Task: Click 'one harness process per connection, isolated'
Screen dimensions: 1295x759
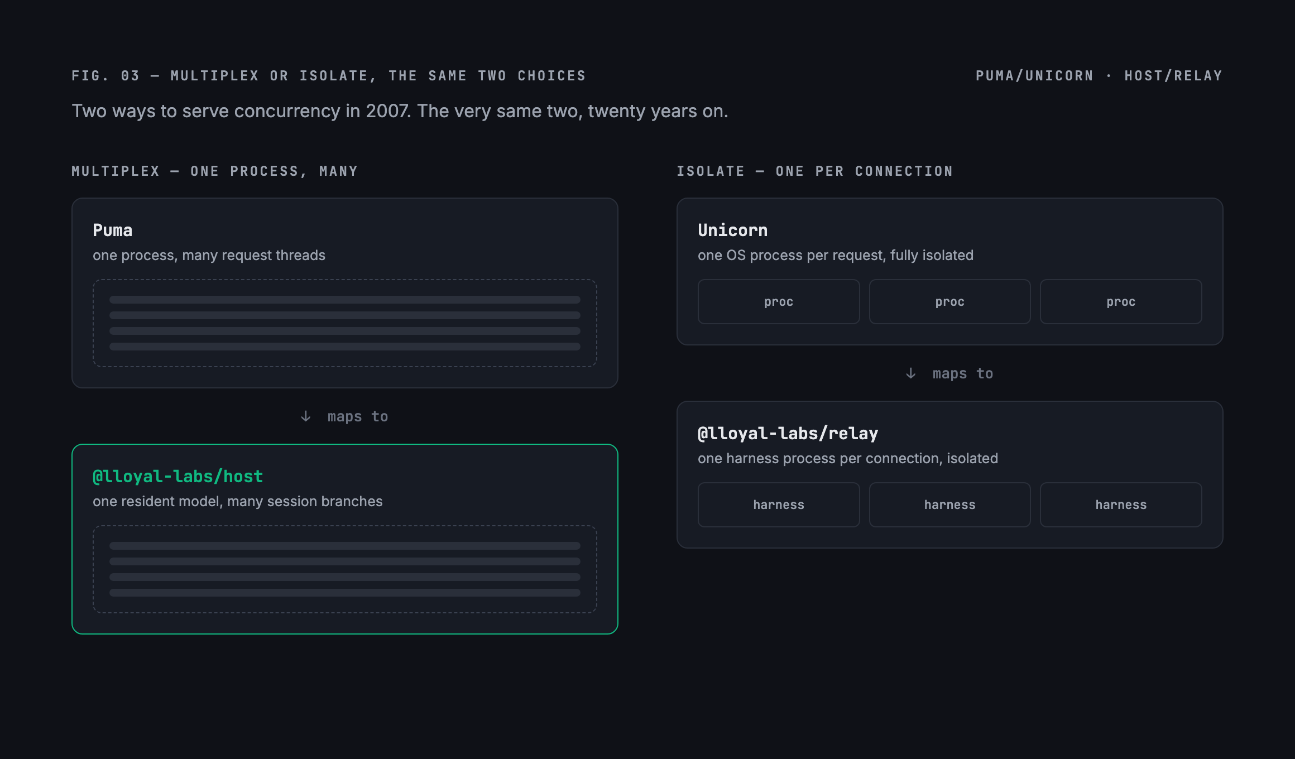Action: pyautogui.click(x=848, y=459)
